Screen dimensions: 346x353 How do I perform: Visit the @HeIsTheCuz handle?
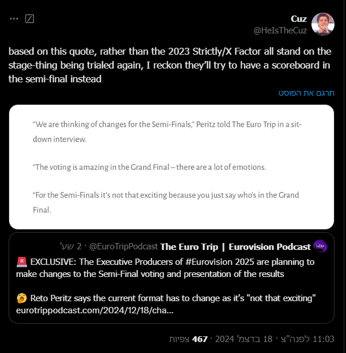tap(280, 29)
